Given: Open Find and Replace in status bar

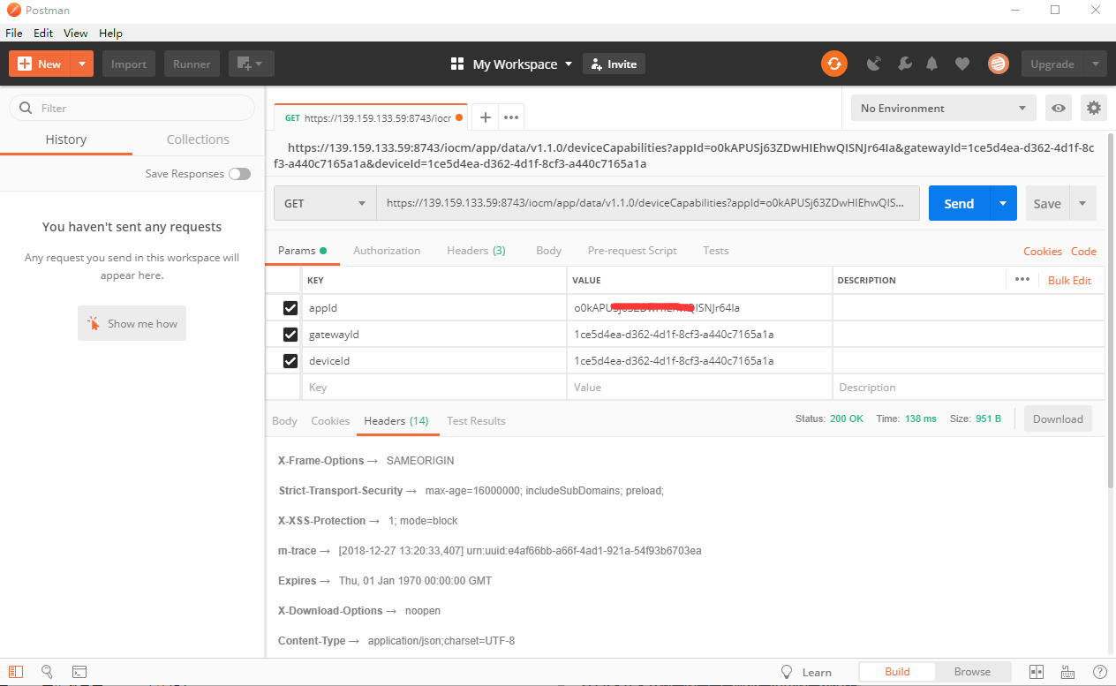Looking at the screenshot, I should [48, 672].
